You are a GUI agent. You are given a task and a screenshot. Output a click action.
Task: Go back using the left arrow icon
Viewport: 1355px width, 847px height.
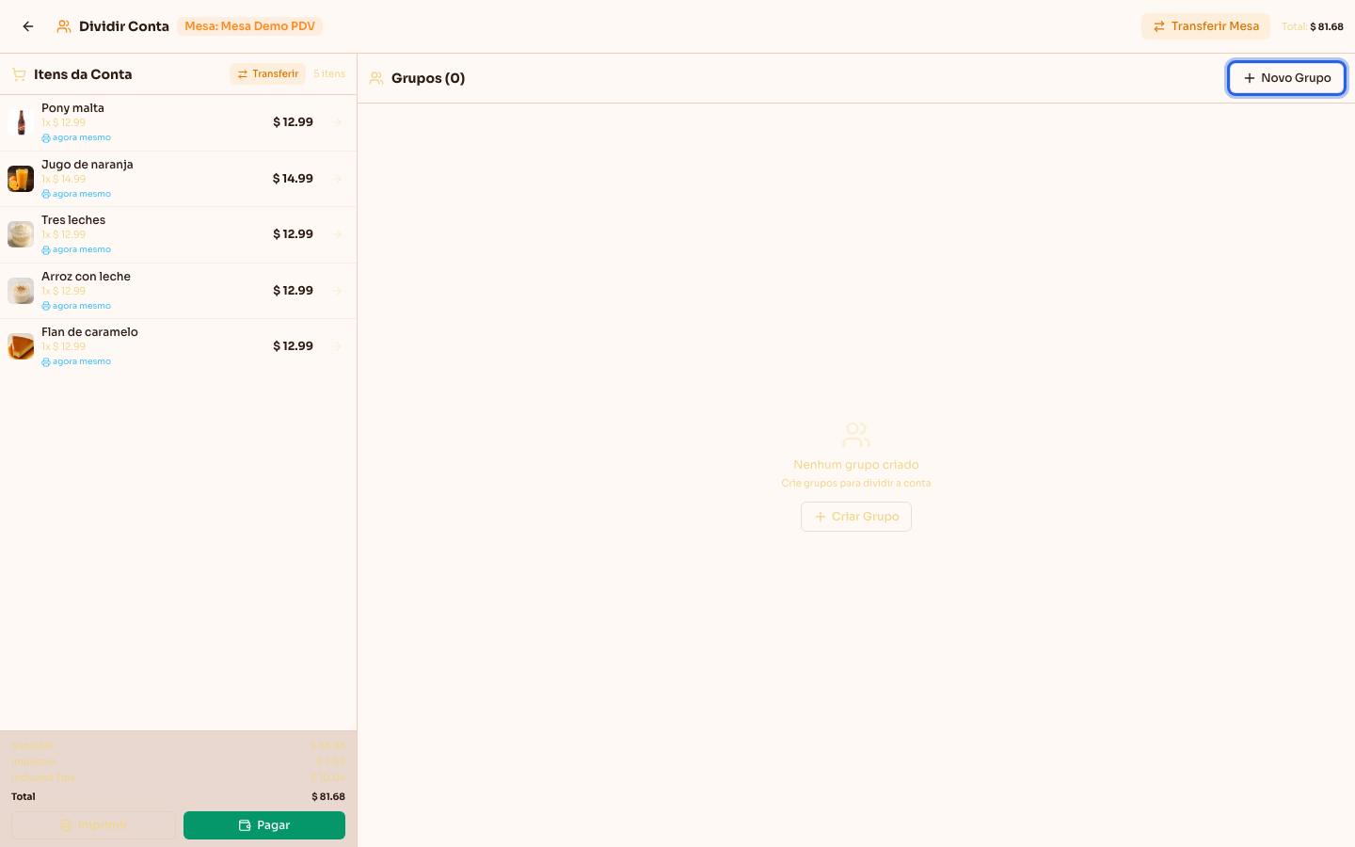(x=28, y=26)
